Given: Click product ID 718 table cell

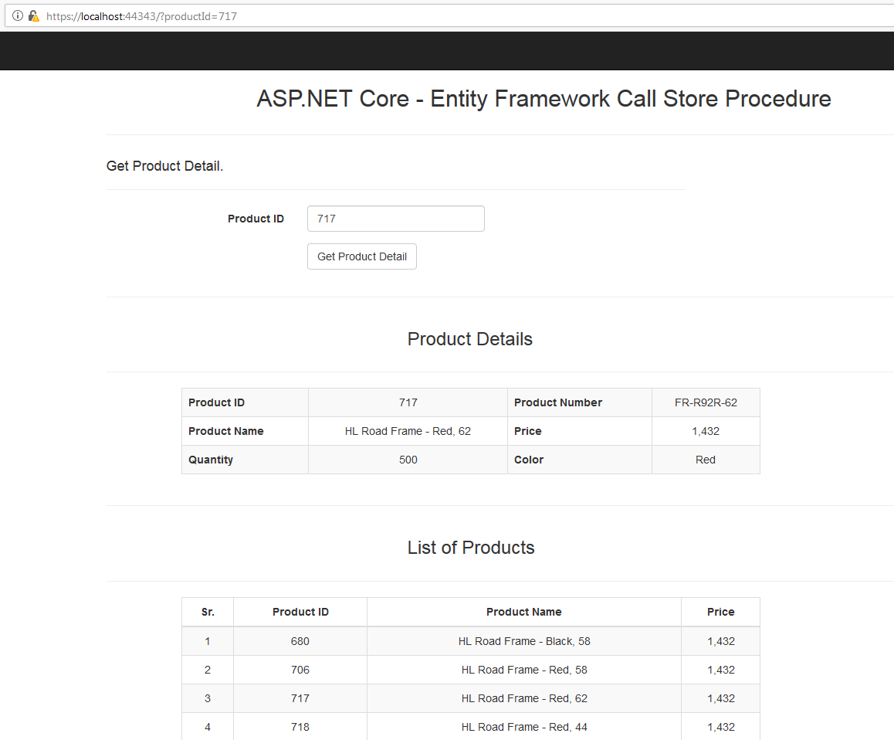Looking at the screenshot, I should [x=300, y=726].
